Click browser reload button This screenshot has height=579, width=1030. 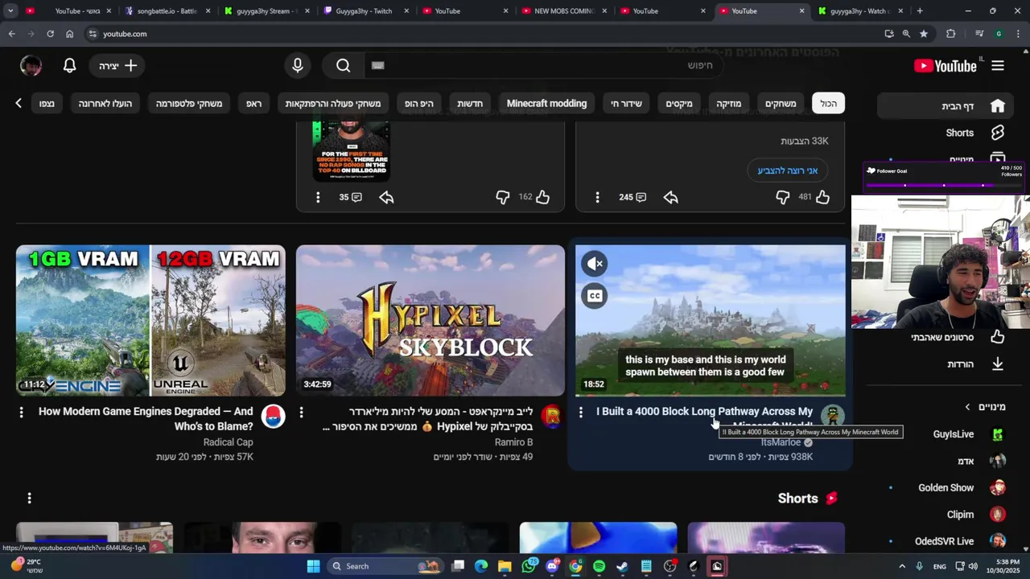50,34
